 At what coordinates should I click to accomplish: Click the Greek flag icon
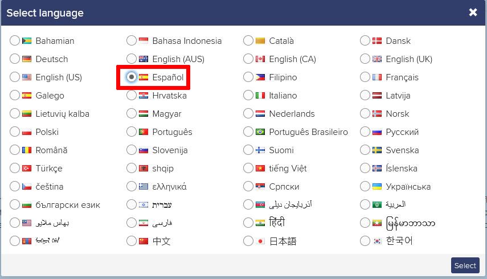click(x=144, y=187)
